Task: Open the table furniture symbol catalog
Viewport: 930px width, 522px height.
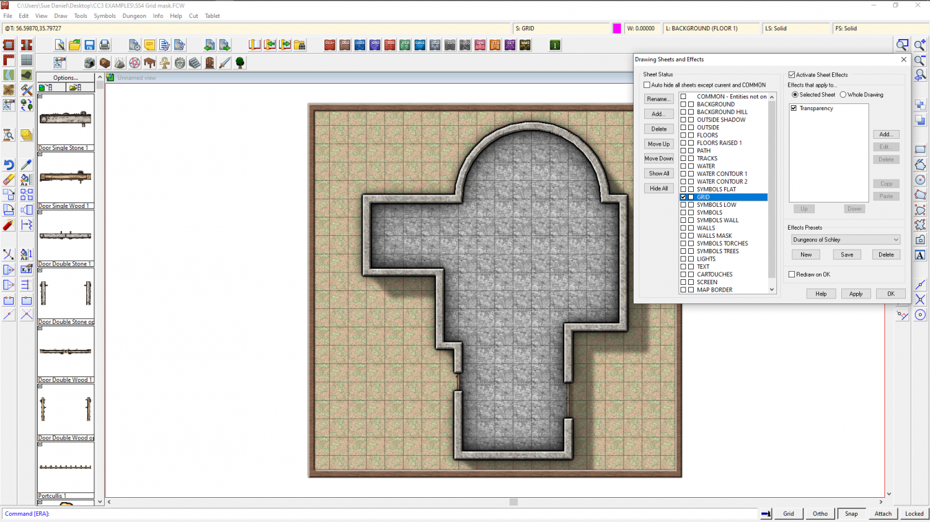Action: pos(149,63)
